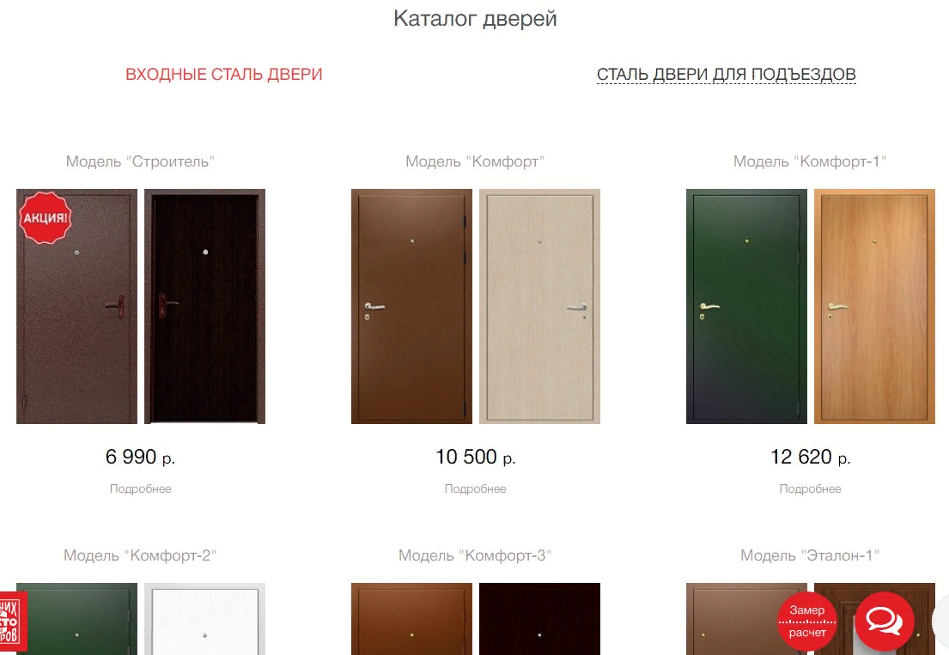Select the brown Комфорт outer door image
Image resolution: width=949 pixels, height=655 pixels.
(411, 306)
